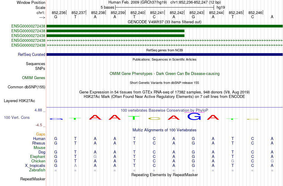Image resolution: width=283 pixels, height=186 pixels.
Task: Click the RepeatMasker track label
Action: pos(33,179)
